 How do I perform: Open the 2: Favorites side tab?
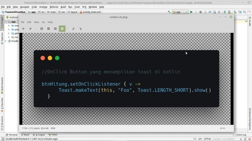[x=2, y=105]
